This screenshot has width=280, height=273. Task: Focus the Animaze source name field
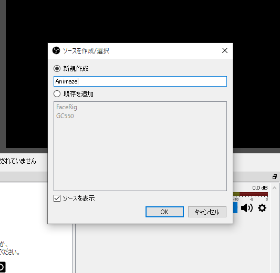140,81
